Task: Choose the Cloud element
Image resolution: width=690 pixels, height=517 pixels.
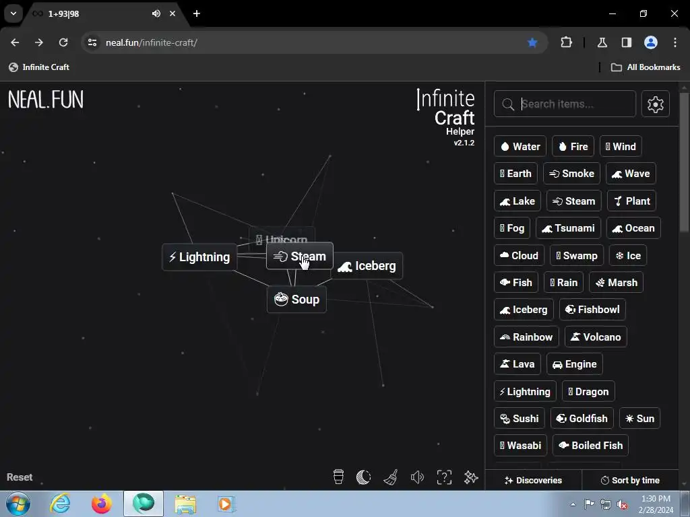Action: (x=520, y=255)
